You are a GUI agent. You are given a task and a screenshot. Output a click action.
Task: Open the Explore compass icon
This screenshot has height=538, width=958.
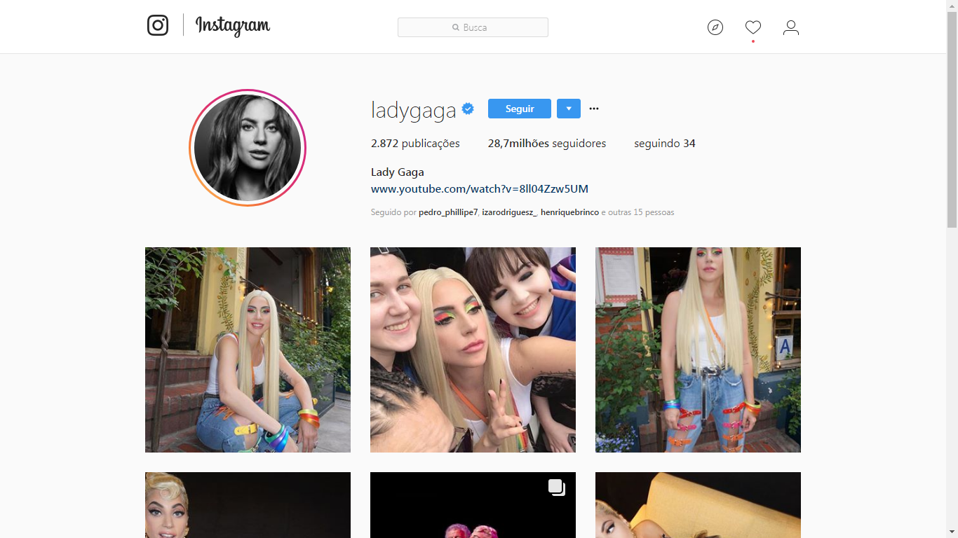click(715, 27)
